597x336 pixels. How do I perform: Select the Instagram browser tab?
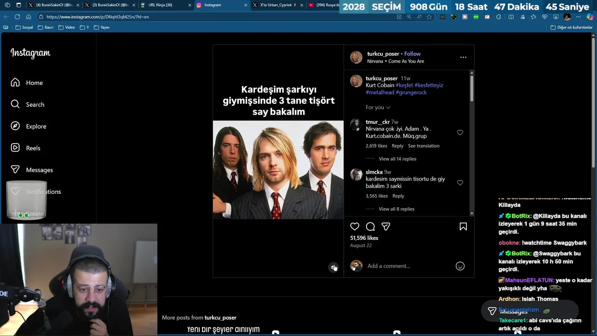coord(222,5)
